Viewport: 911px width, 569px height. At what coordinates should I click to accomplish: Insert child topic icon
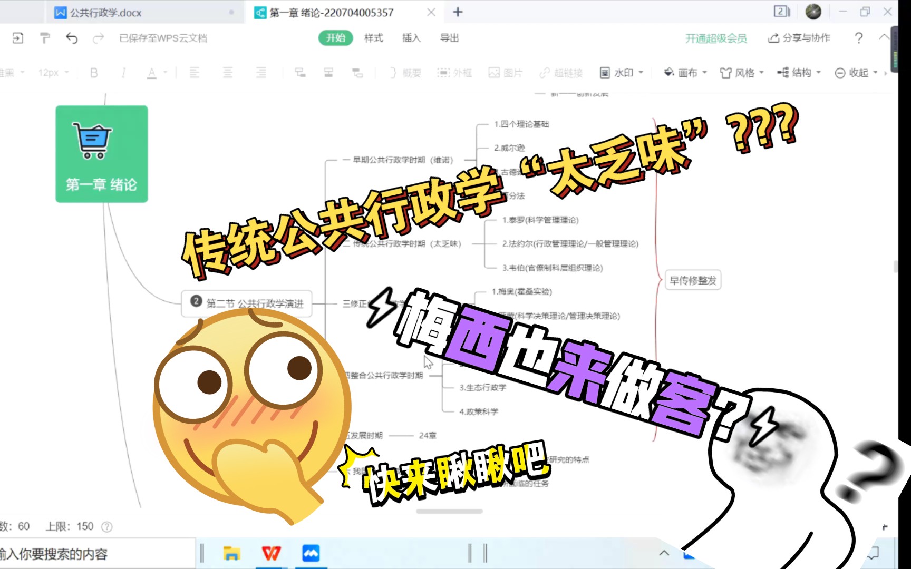[x=300, y=73]
